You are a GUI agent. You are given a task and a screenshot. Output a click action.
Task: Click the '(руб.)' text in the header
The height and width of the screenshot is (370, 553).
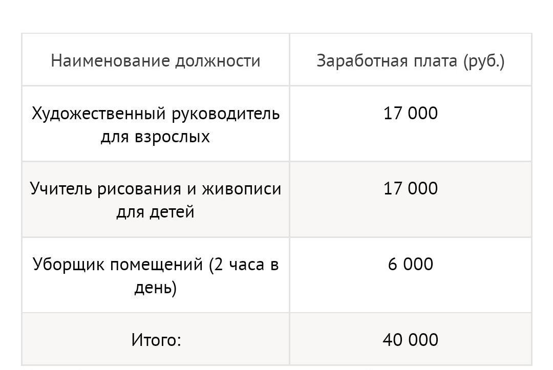coord(484,61)
